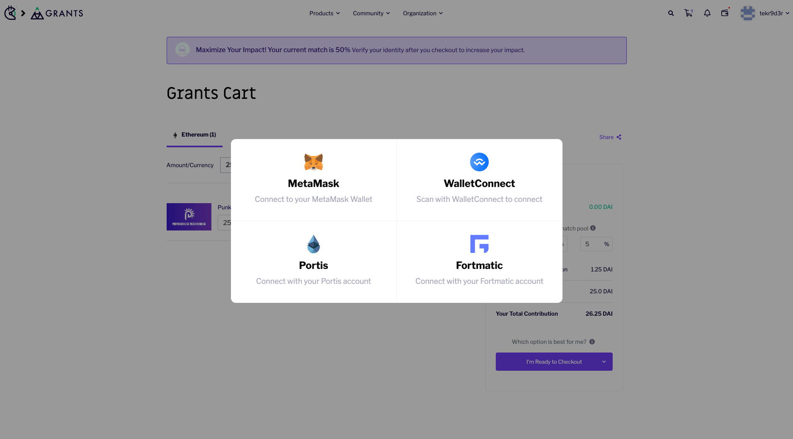793x439 pixels.
Task: Click the Ethereum diamond icon in tab
Action: pyautogui.click(x=175, y=135)
